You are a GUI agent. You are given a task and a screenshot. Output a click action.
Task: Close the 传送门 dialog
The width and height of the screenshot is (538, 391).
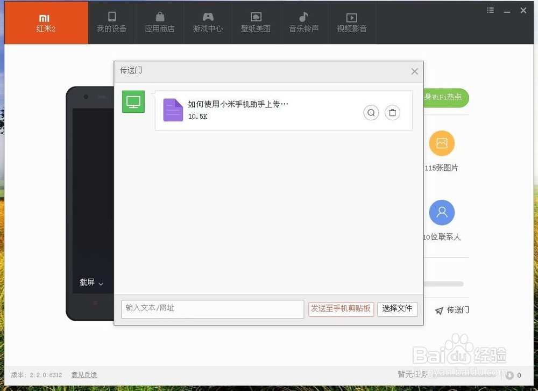click(x=414, y=71)
